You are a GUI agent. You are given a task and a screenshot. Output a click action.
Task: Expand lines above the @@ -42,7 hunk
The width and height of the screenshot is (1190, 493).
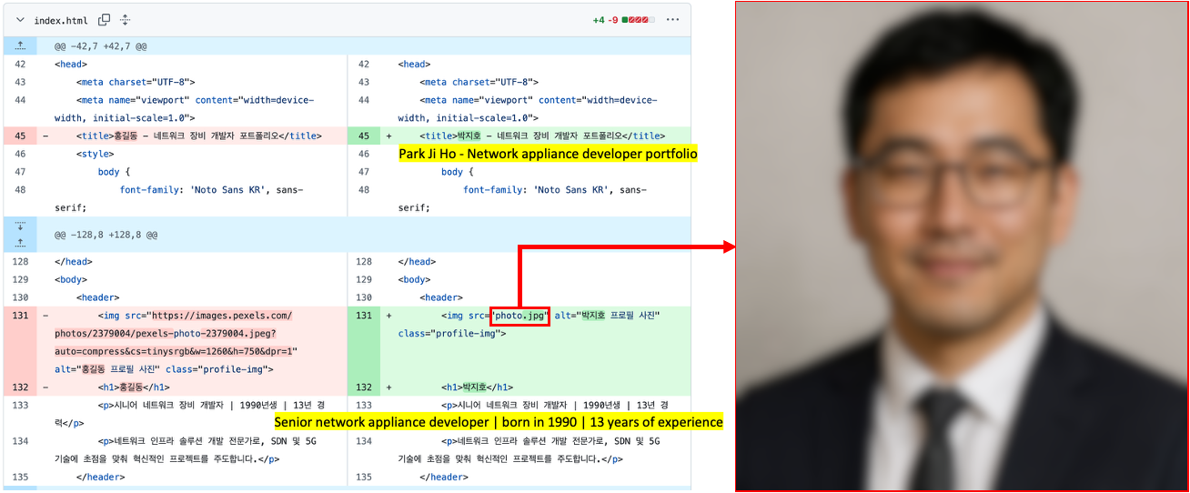point(20,45)
